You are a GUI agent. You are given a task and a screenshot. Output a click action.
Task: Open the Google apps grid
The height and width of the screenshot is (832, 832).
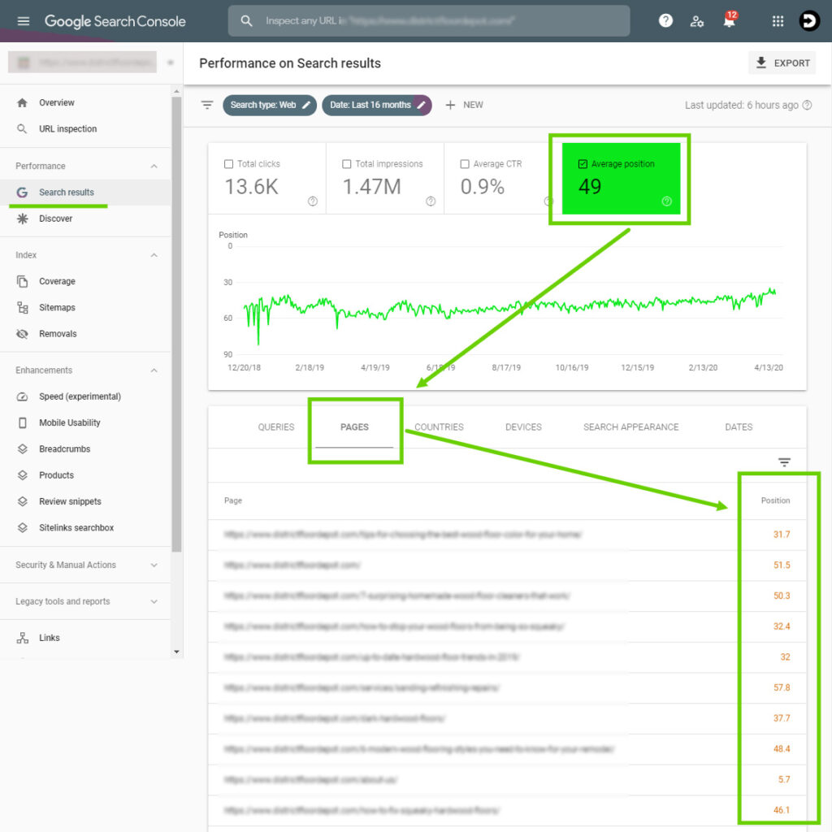click(x=778, y=21)
